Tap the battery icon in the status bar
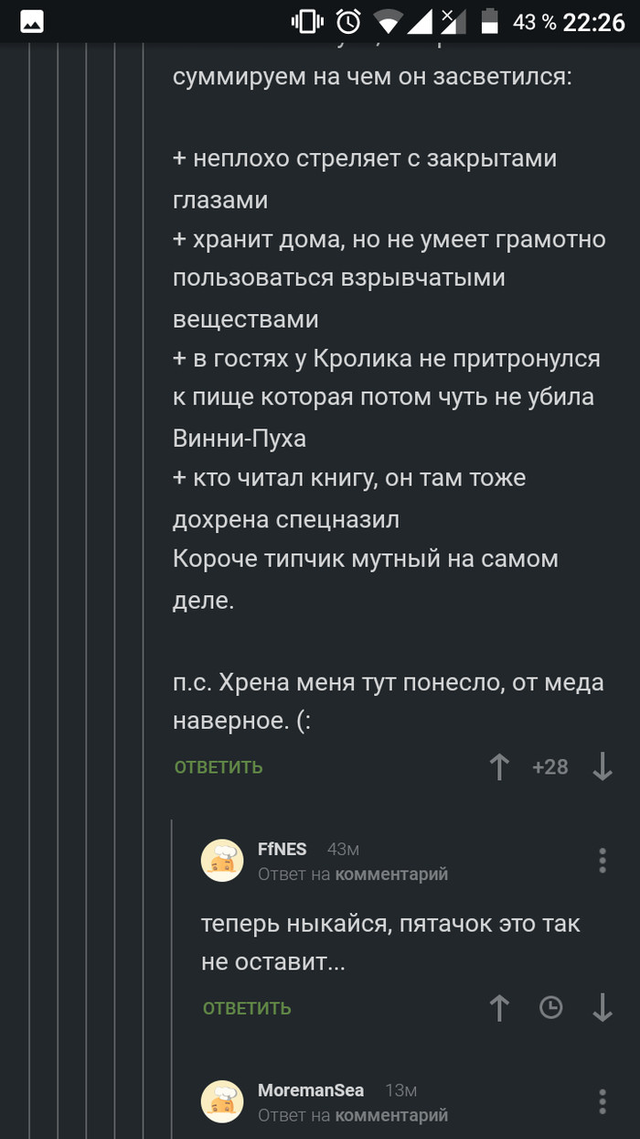This screenshot has width=640, height=1139. [491, 21]
